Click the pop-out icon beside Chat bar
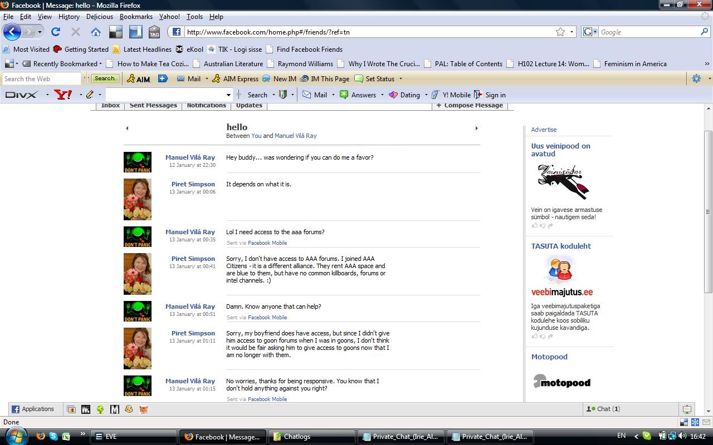Image resolution: width=713 pixels, height=445 pixels. 687,409
